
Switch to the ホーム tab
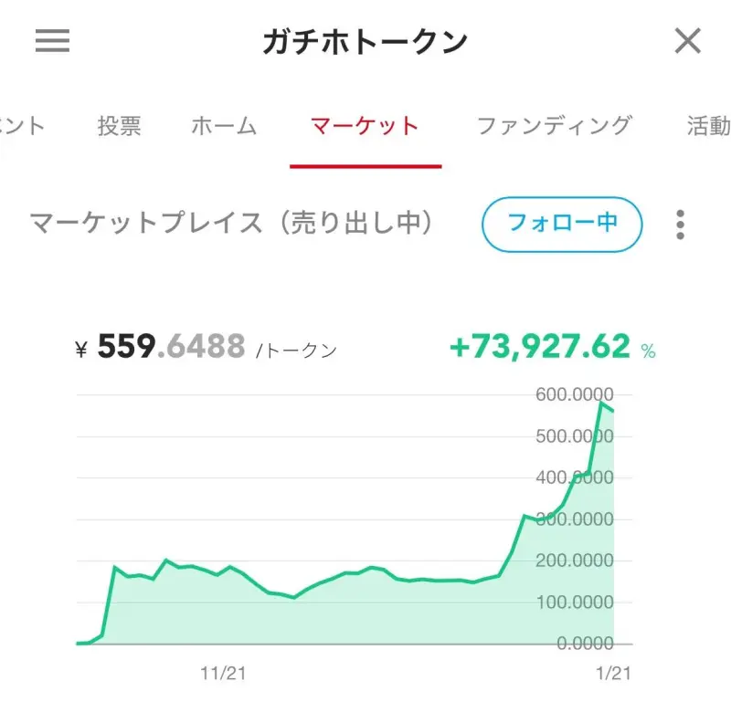(x=224, y=126)
